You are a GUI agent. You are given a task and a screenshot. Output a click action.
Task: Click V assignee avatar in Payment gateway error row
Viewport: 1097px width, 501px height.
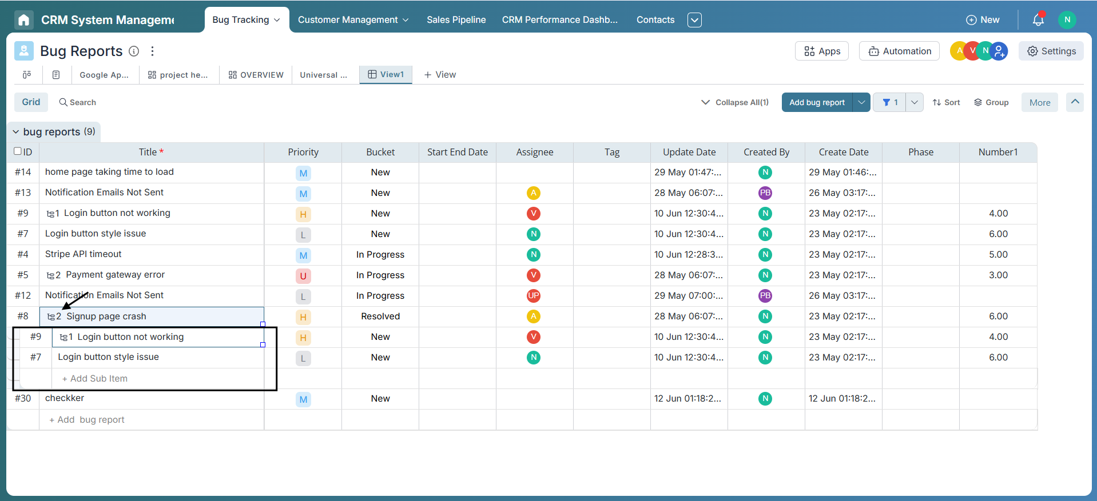[534, 275]
